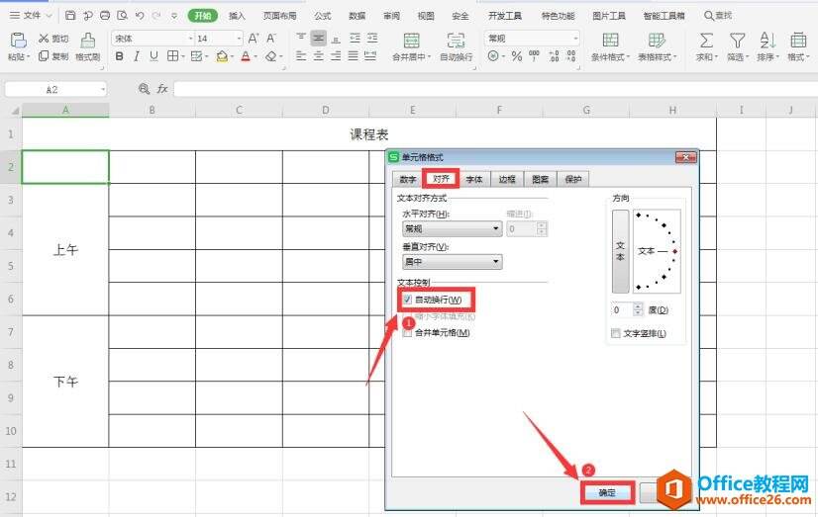Click the italic I icon
The height and width of the screenshot is (517, 818).
click(x=139, y=56)
